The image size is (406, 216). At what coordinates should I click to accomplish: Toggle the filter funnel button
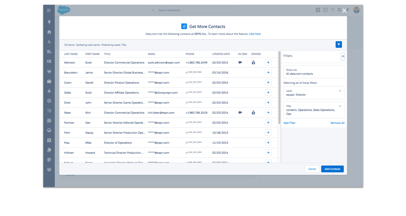tap(339, 45)
